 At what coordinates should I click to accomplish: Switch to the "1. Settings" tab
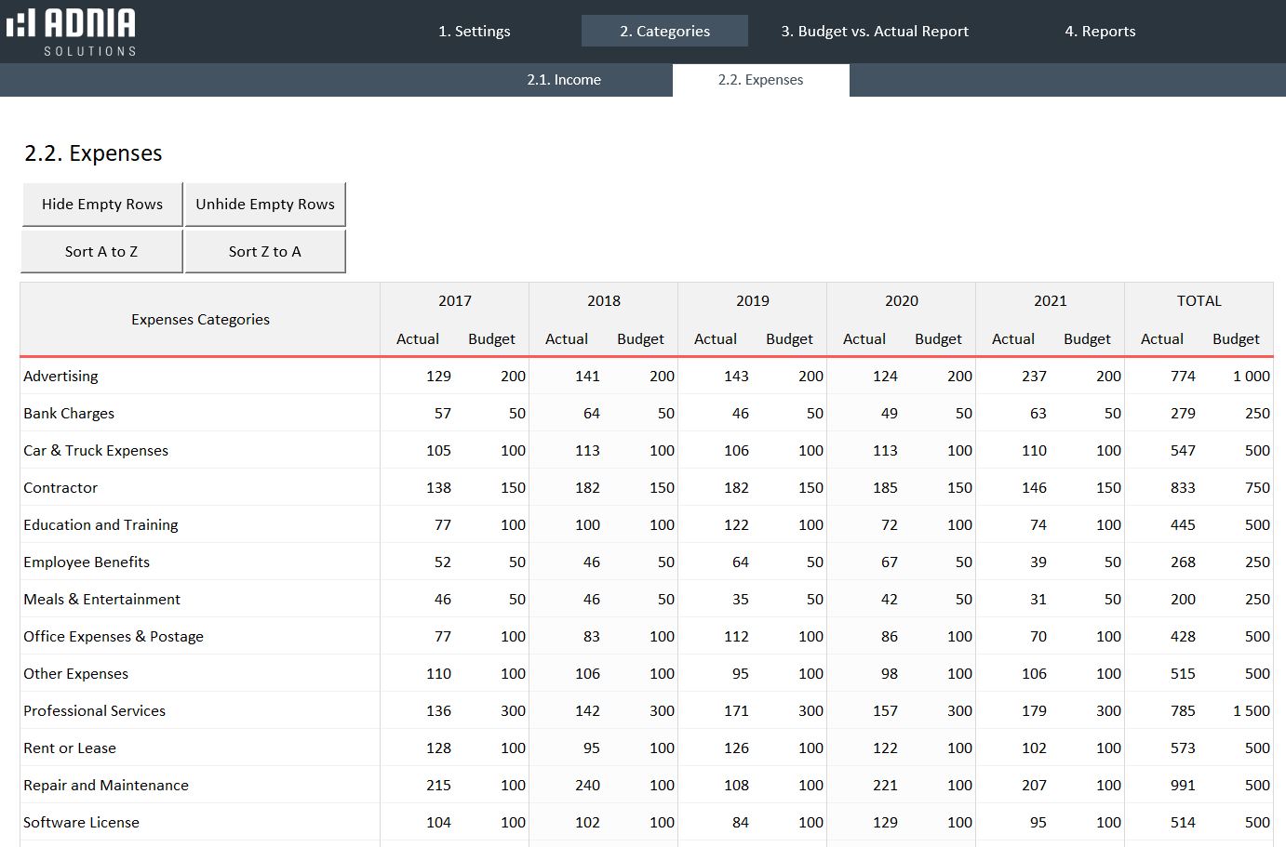(x=475, y=31)
